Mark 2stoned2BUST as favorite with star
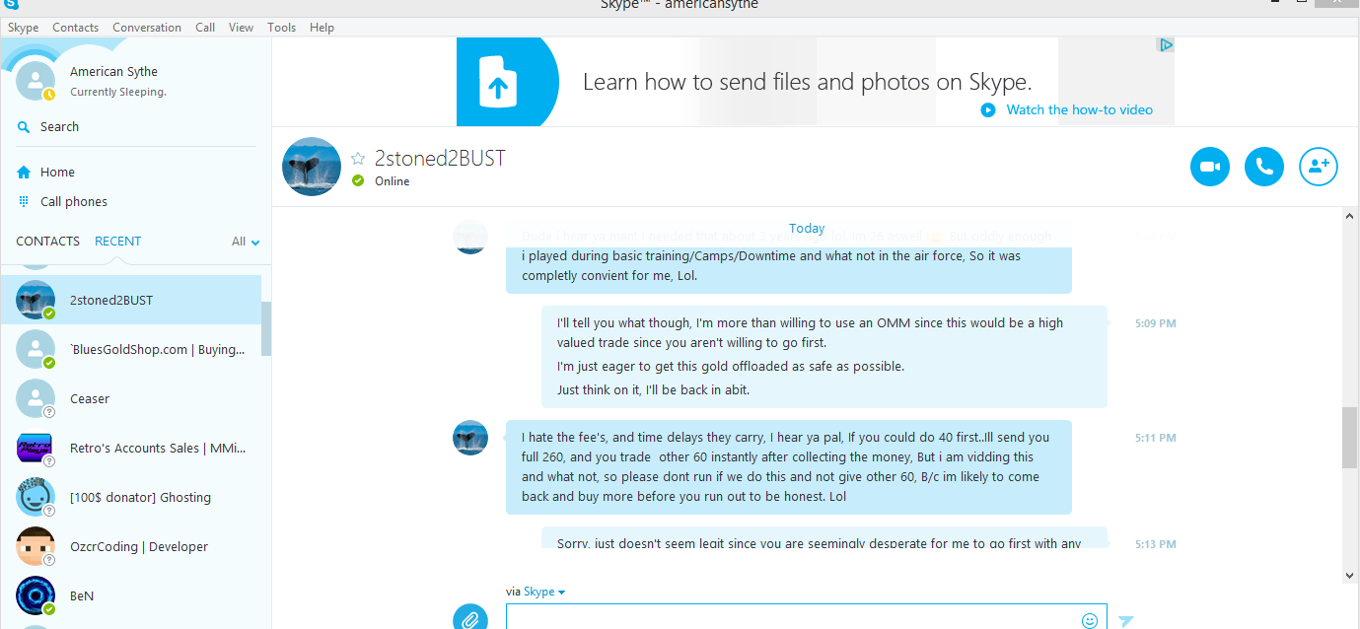 [x=358, y=159]
